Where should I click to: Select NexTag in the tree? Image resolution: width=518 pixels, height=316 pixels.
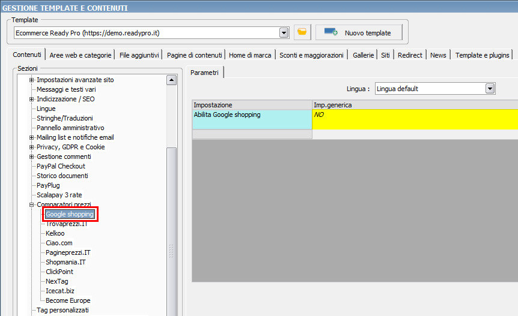click(57, 281)
